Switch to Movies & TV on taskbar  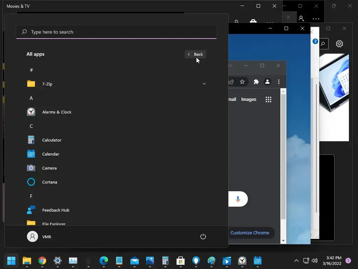pyautogui.click(x=227, y=261)
